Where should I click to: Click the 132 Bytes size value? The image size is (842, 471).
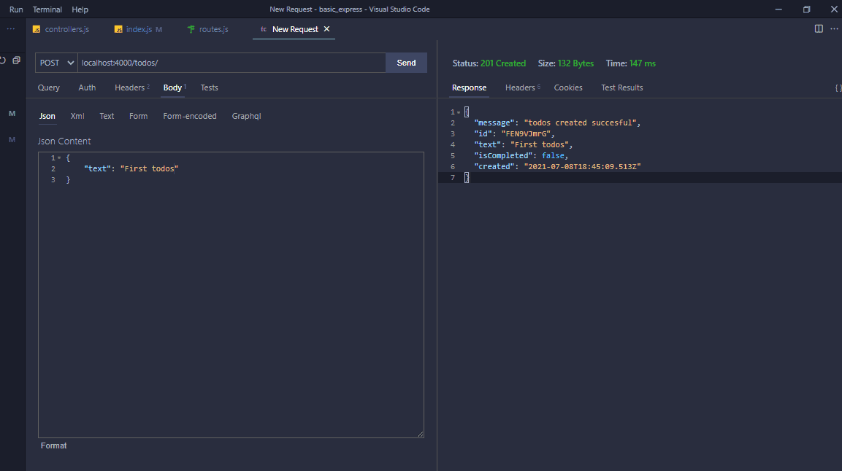pos(575,63)
